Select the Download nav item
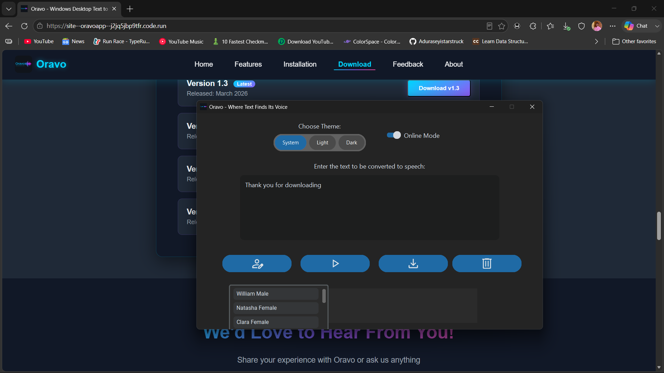Screen dimensions: 664x373 pos(354,64)
